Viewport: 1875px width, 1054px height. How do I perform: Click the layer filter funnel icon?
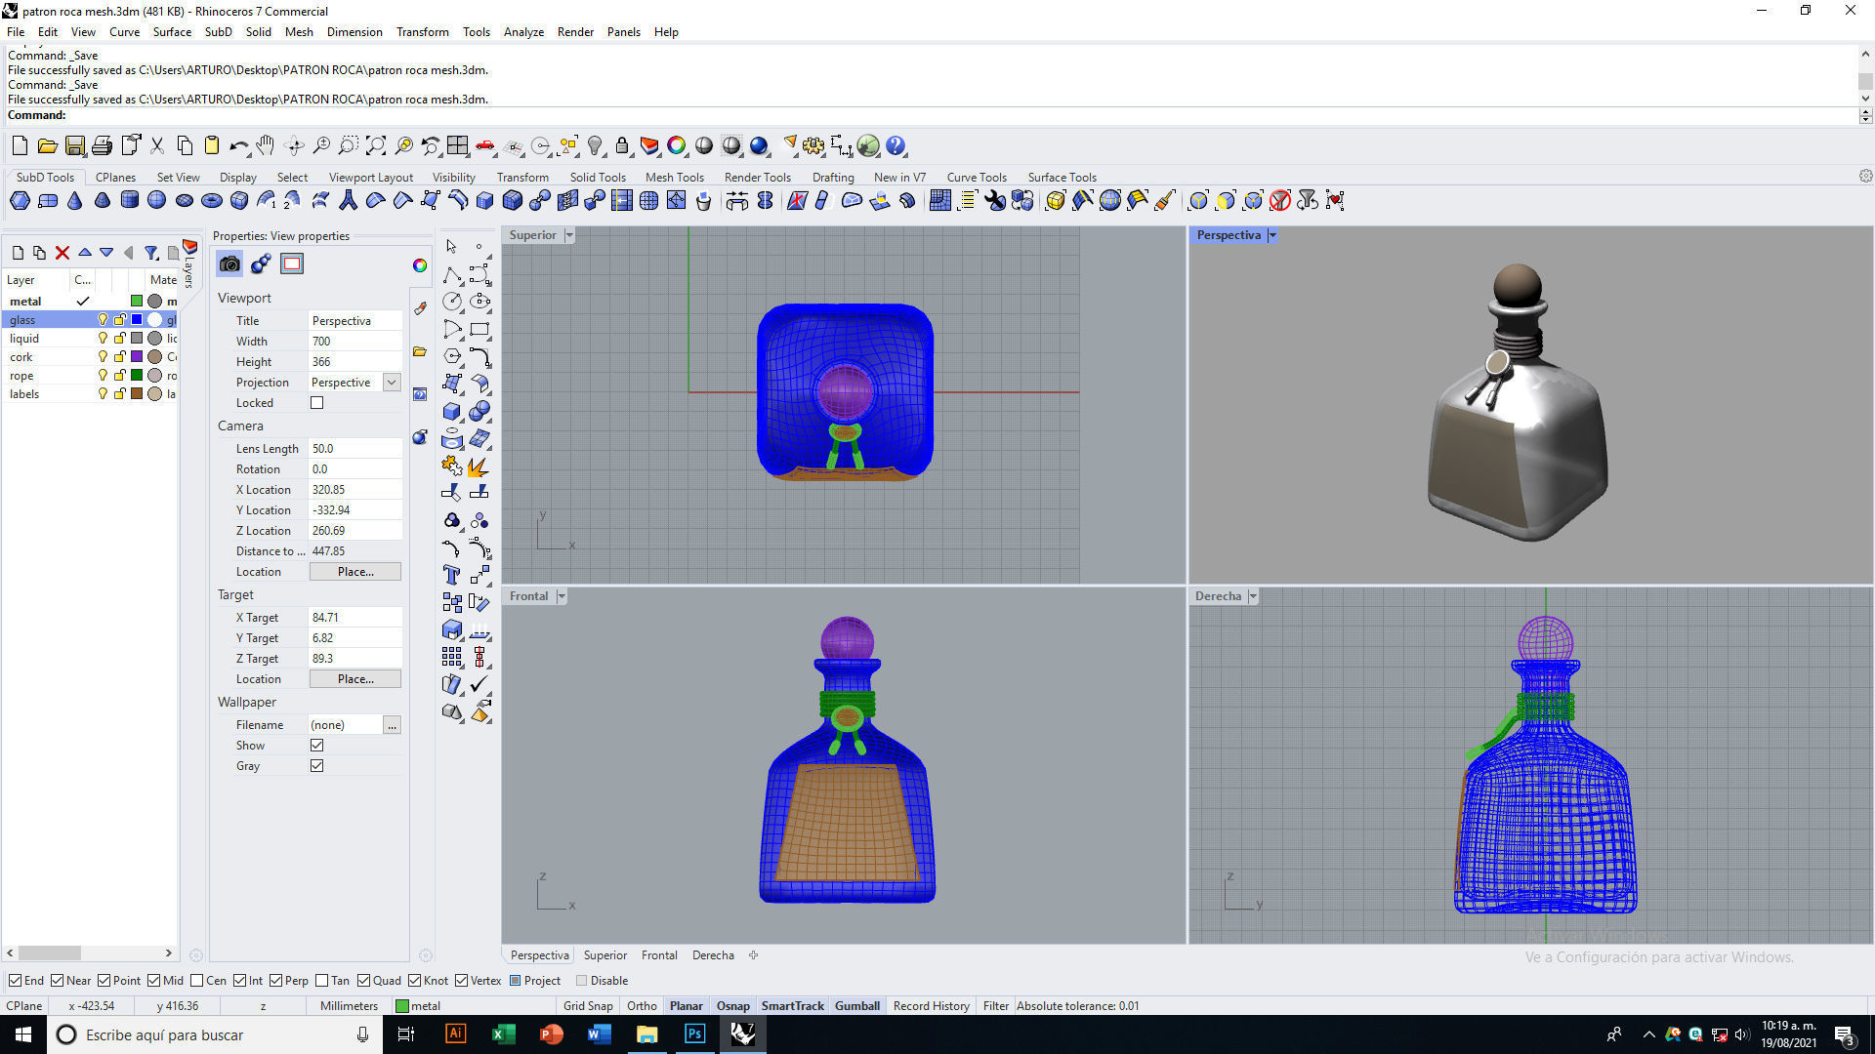click(x=151, y=253)
